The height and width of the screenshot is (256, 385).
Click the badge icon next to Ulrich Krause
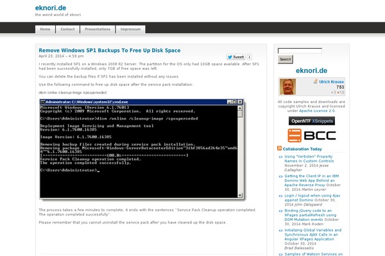(x=316, y=81)
